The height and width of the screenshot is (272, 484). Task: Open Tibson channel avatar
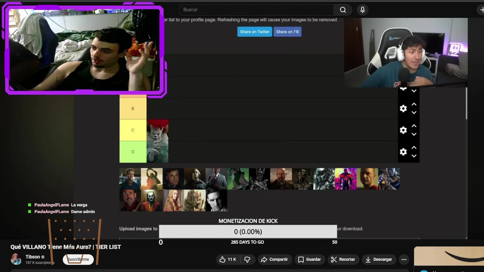click(x=16, y=259)
